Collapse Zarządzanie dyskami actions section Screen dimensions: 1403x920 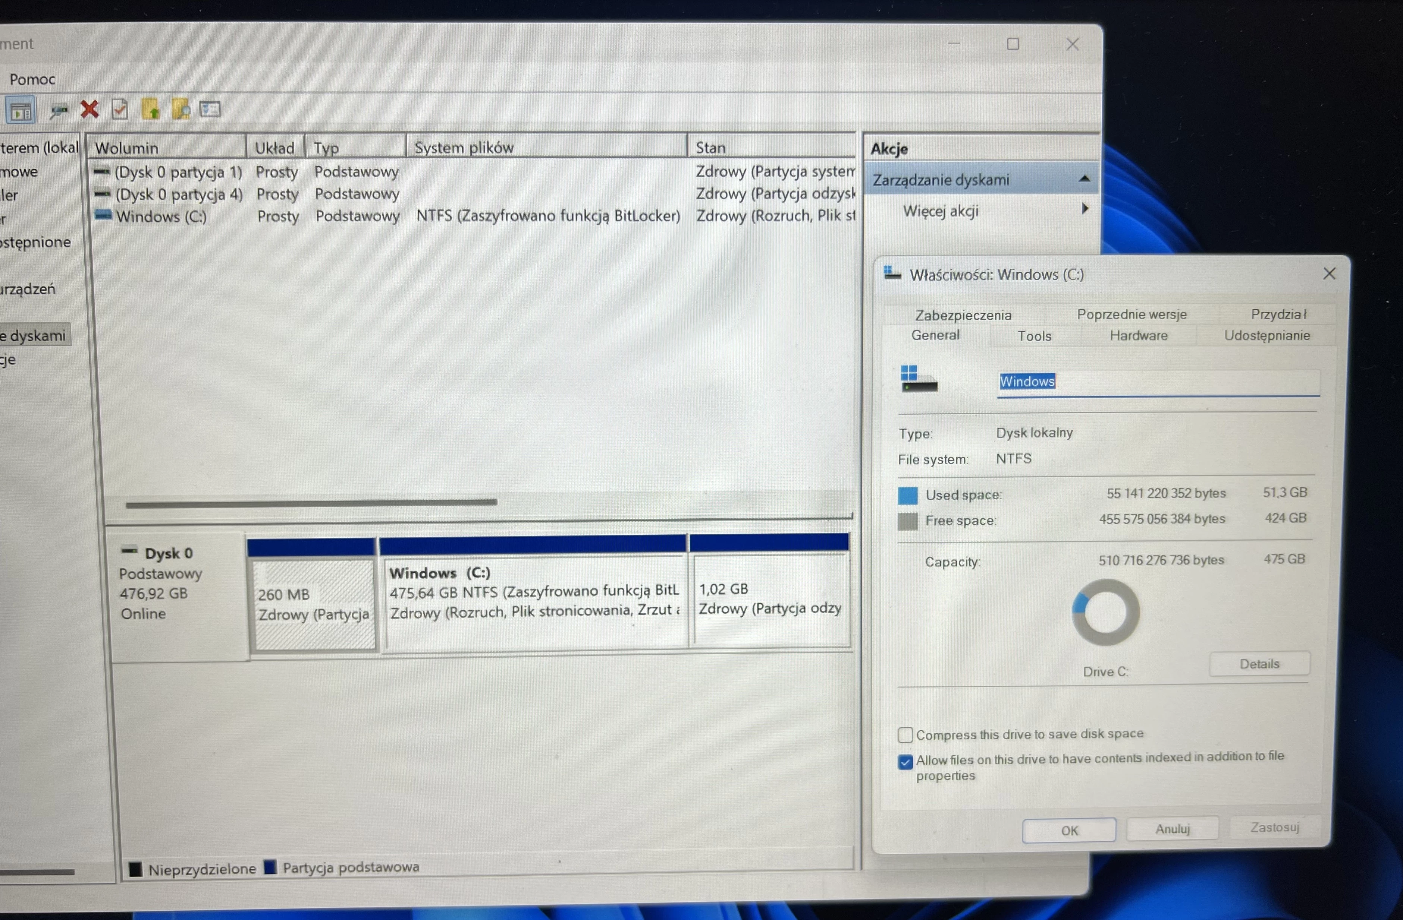click(1084, 179)
